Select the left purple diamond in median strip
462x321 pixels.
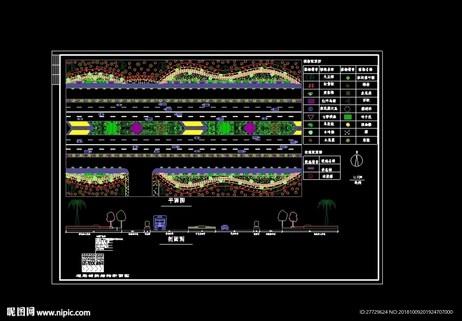(x=136, y=128)
